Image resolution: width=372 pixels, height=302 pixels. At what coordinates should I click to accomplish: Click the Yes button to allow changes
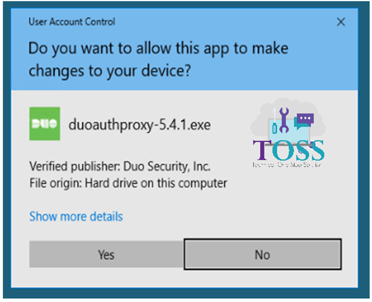106,254
